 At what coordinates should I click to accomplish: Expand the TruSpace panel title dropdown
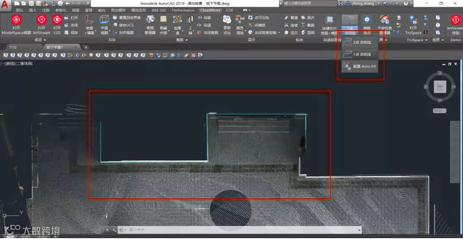click(x=417, y=40)
